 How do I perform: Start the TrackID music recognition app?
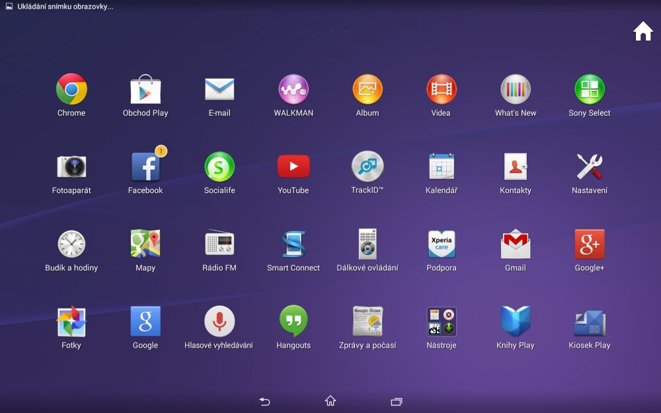point(367,168)
